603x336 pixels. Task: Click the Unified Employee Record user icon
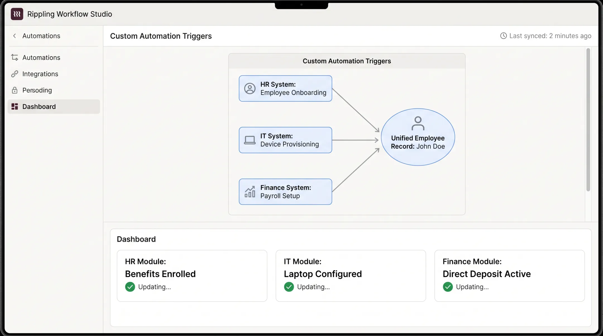coord(418,123)
